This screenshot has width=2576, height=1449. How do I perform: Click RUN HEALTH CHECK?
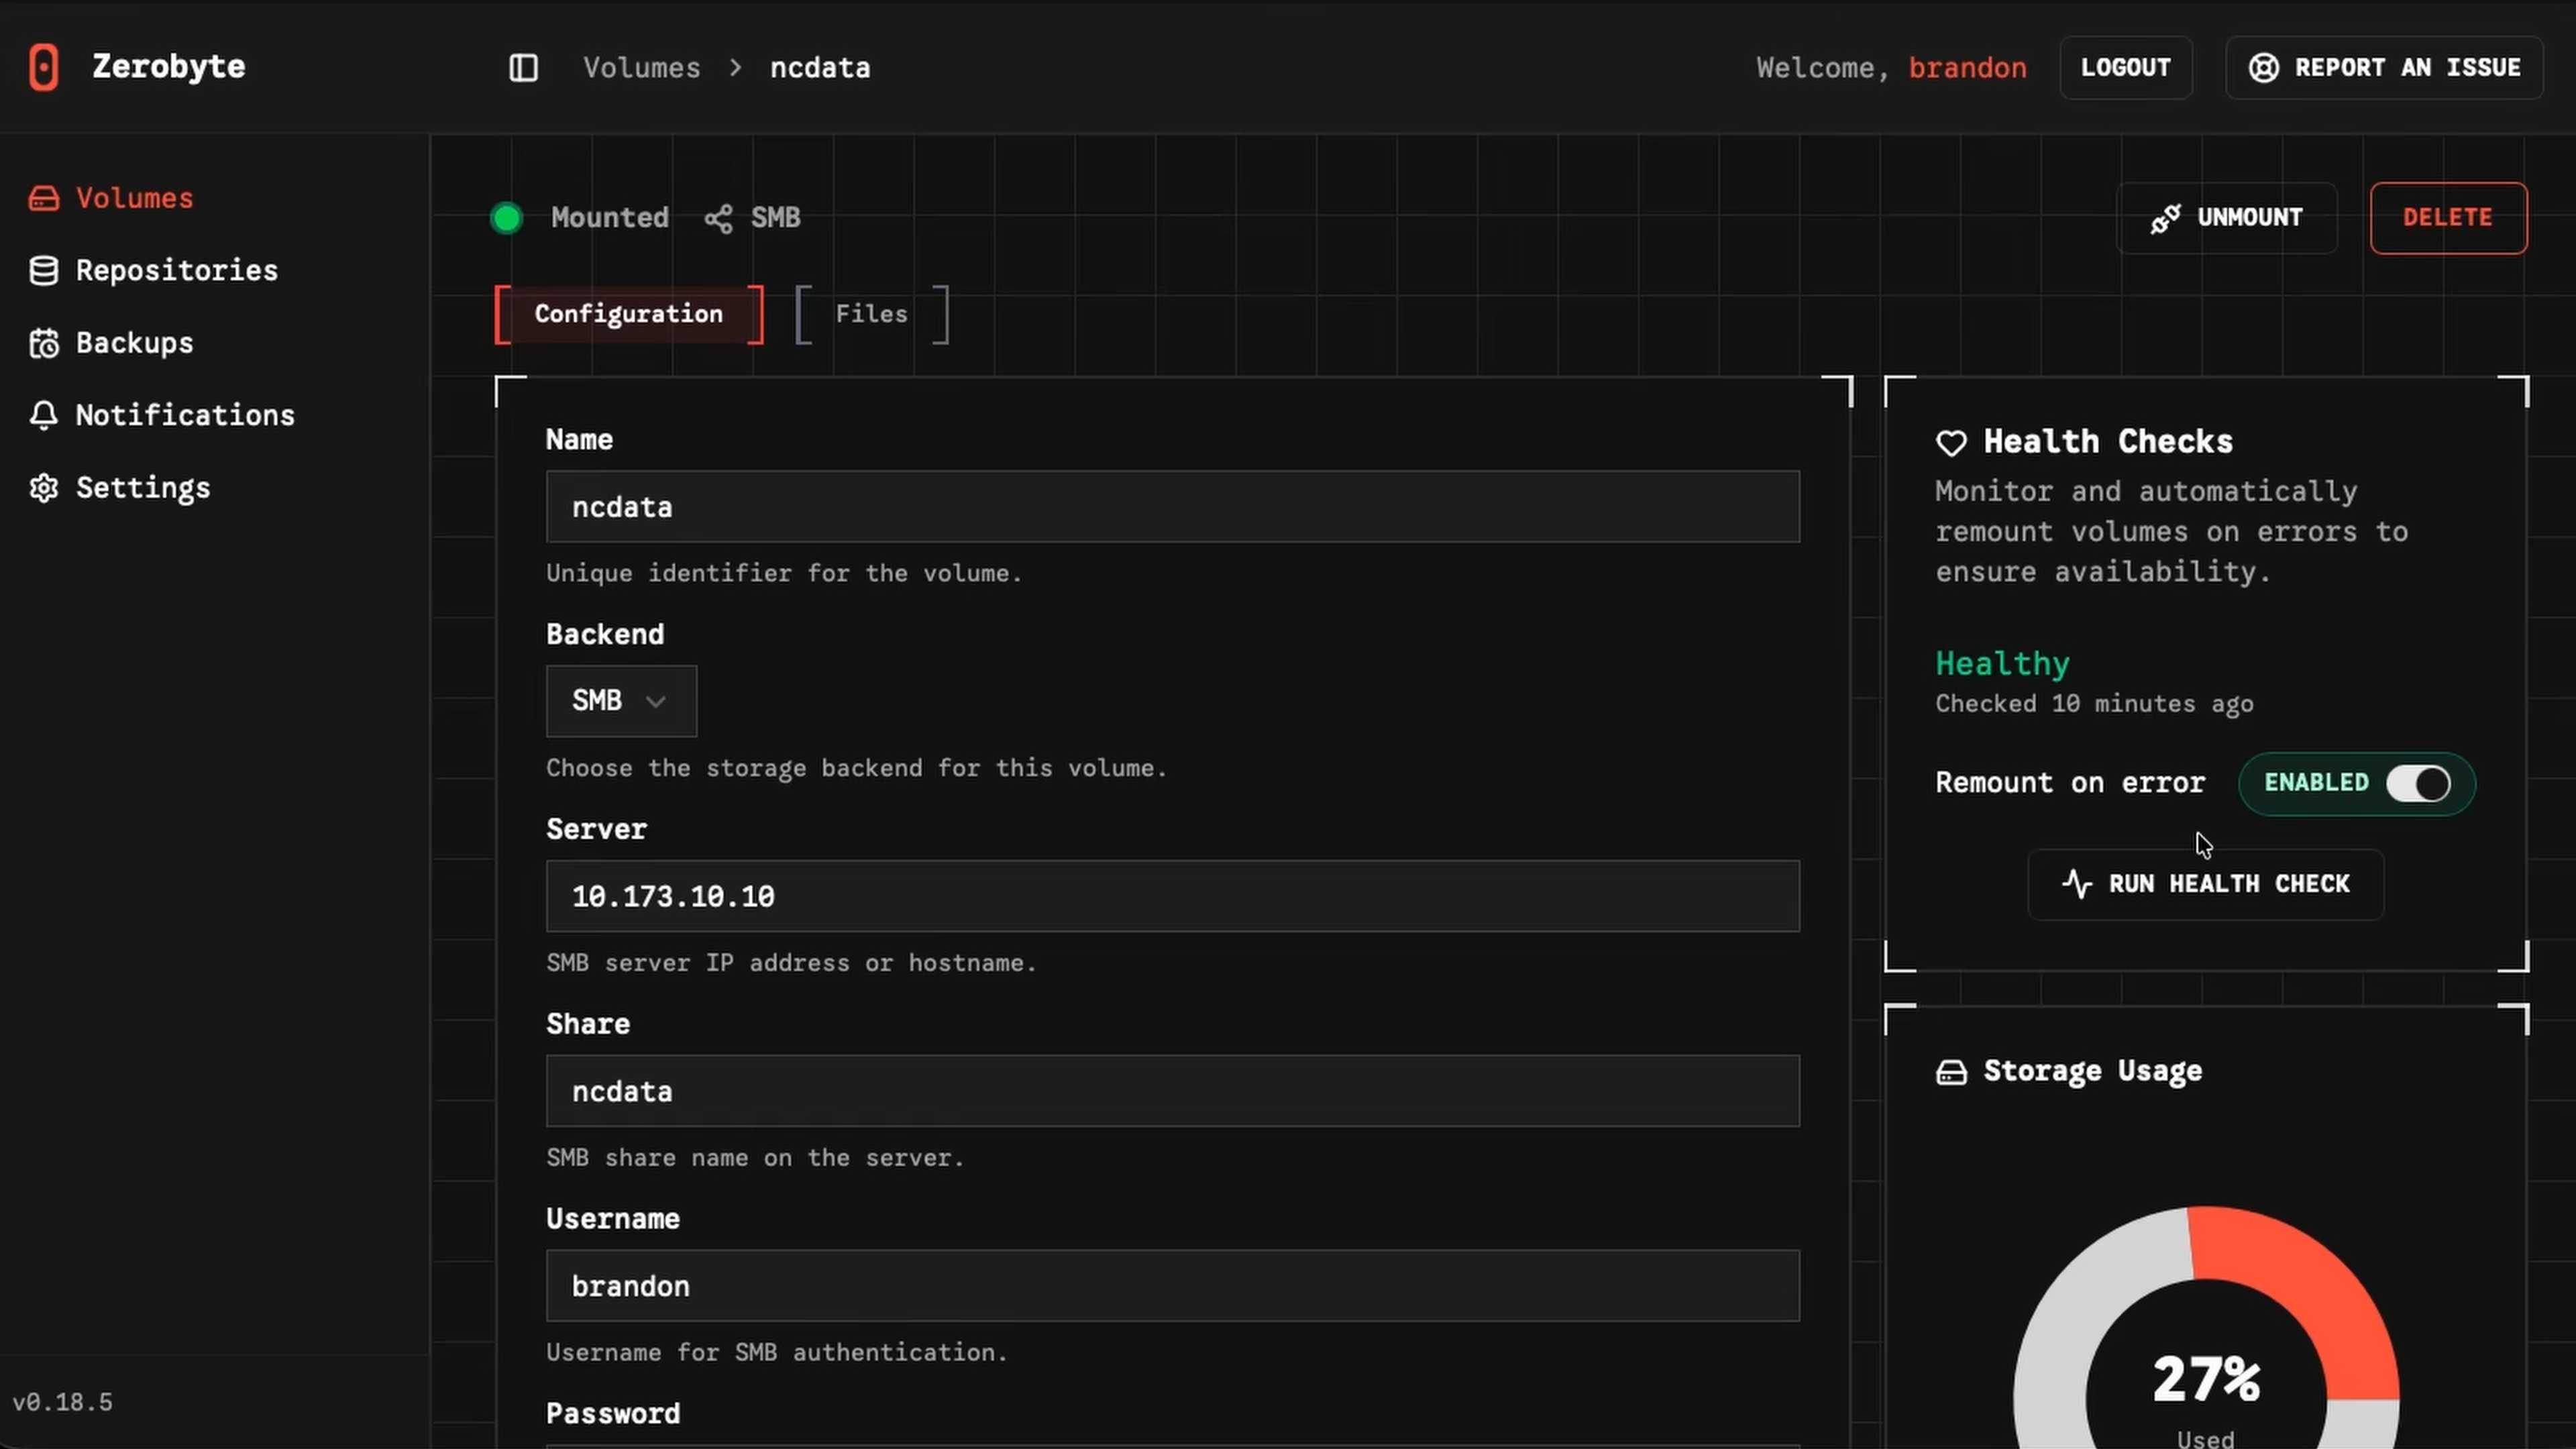(2205, 884)
